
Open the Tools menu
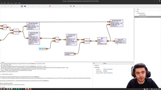coord(16,3)
